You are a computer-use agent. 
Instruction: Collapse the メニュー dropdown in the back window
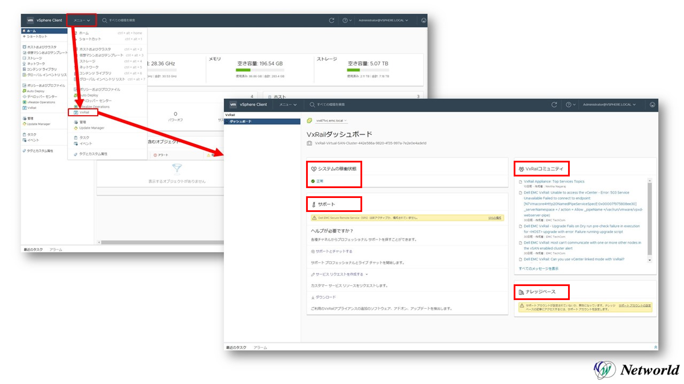click(x=82, y=20)
